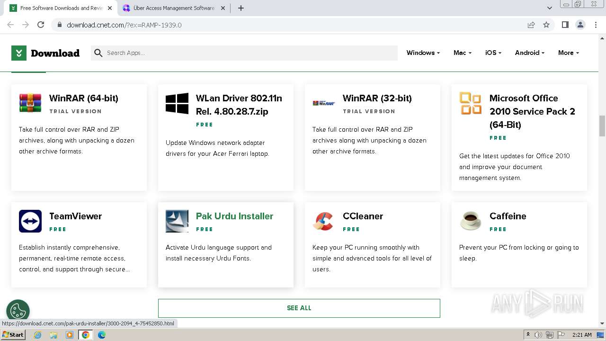Open Pak Urdu Installer title link
This screenshot has height=341, width=606.
pos(235,216)
